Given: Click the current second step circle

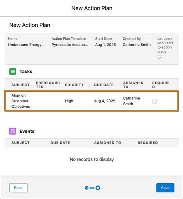Looking at the screenshot, I should [98, 188].
